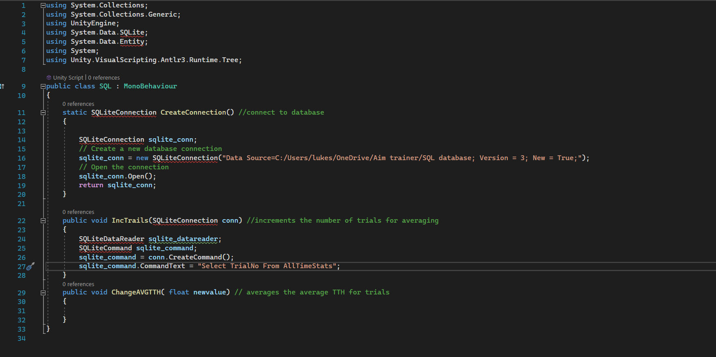Collapse the ChangeAVGTTH method block
716x357 pixels.
(x=43, y=292)
